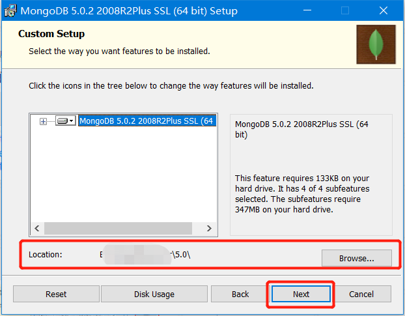
Task: Click the Location path text
Action: (145, 255)
